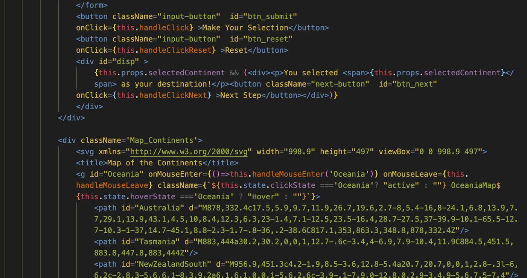The width and height of the screenshot is (527, 278).
Task: Click the 'Map_Continents' className value
Action: pos(162,141)
